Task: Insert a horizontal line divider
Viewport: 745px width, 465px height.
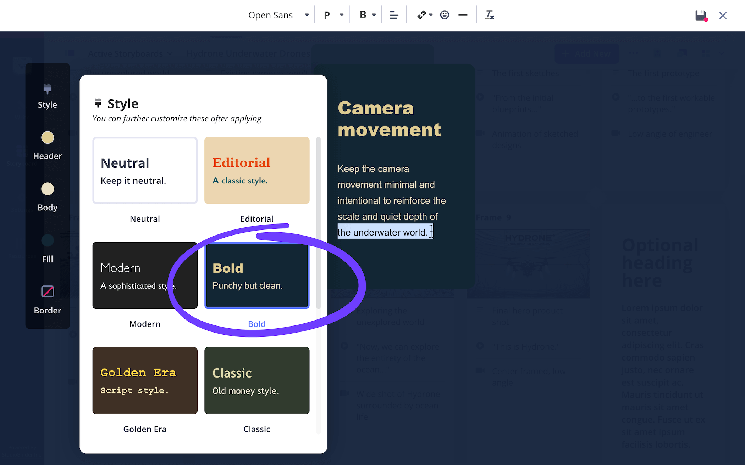Action: [x=463, y=15]
